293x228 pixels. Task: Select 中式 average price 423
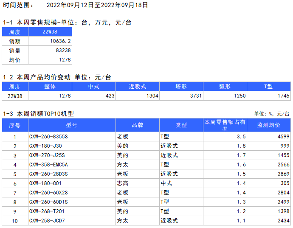coord(110,96)
